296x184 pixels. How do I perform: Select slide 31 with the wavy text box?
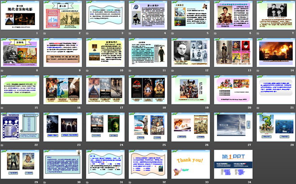pyautogui.click(x=105, y=163)
